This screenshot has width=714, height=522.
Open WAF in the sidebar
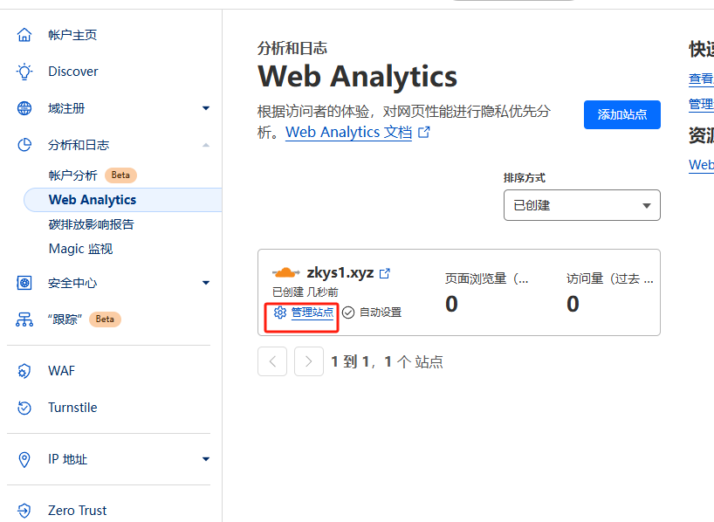[61, 371]
